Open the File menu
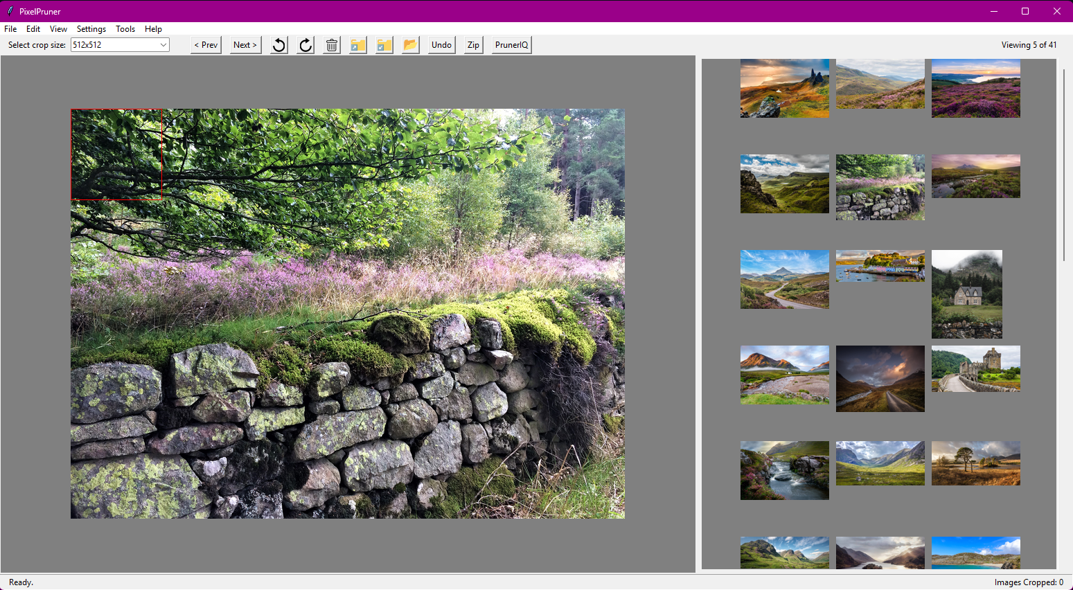 click(10, 29)
